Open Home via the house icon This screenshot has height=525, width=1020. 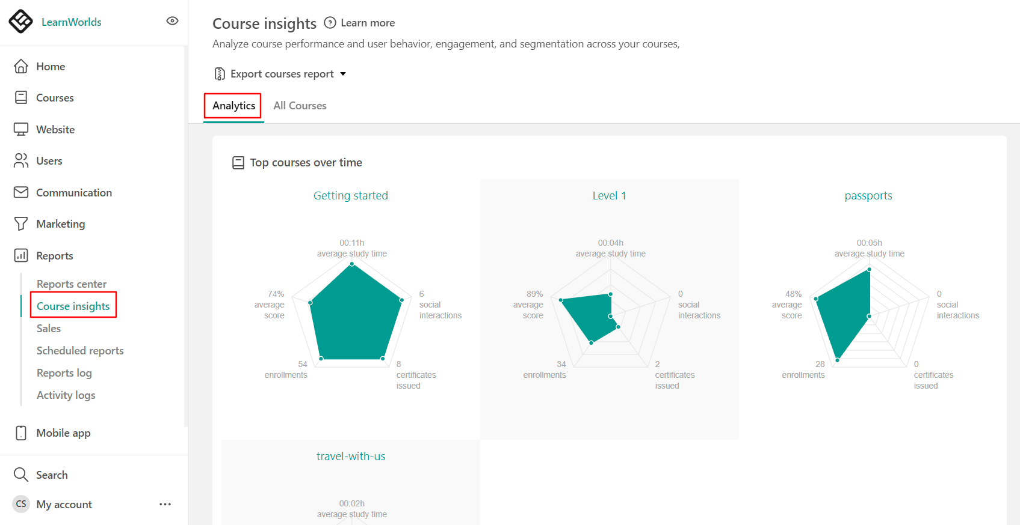pos(21,66)
